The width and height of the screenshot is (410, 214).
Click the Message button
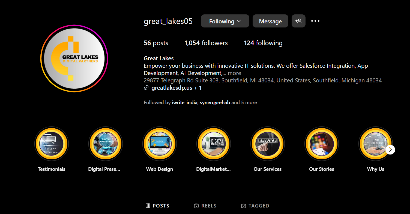click(270, 21)
